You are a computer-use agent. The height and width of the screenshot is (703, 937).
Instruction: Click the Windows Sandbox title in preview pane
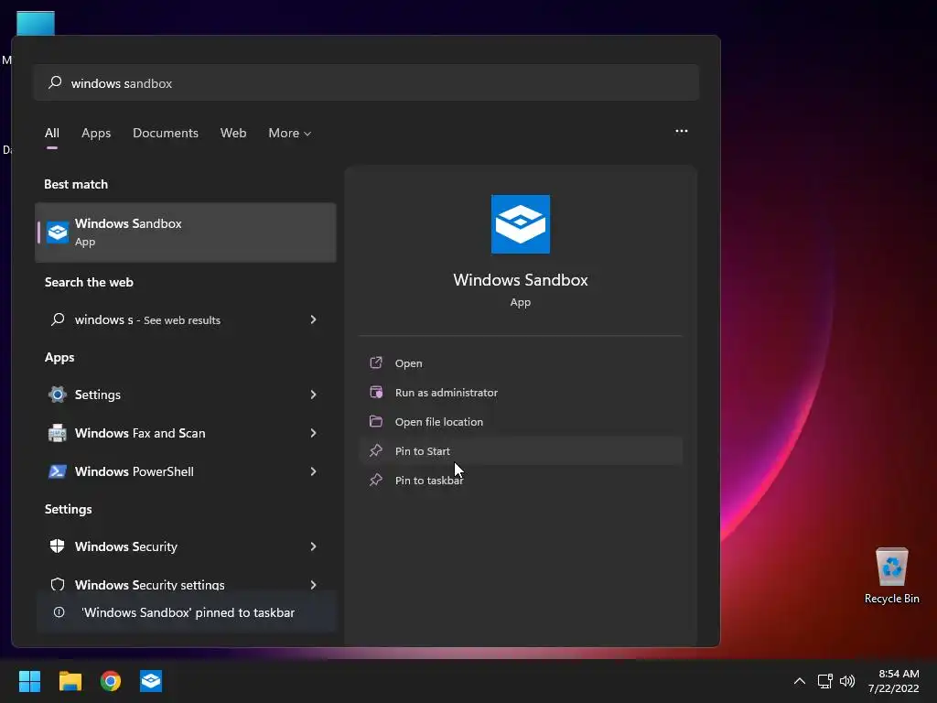521,280
